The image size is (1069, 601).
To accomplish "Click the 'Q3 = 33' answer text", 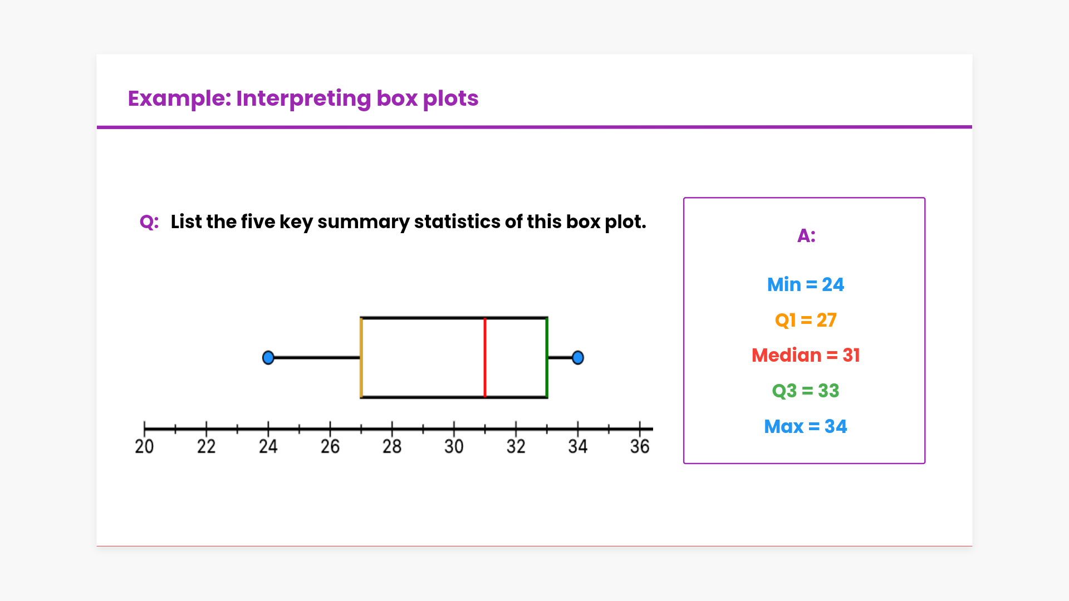I will 805,391.
